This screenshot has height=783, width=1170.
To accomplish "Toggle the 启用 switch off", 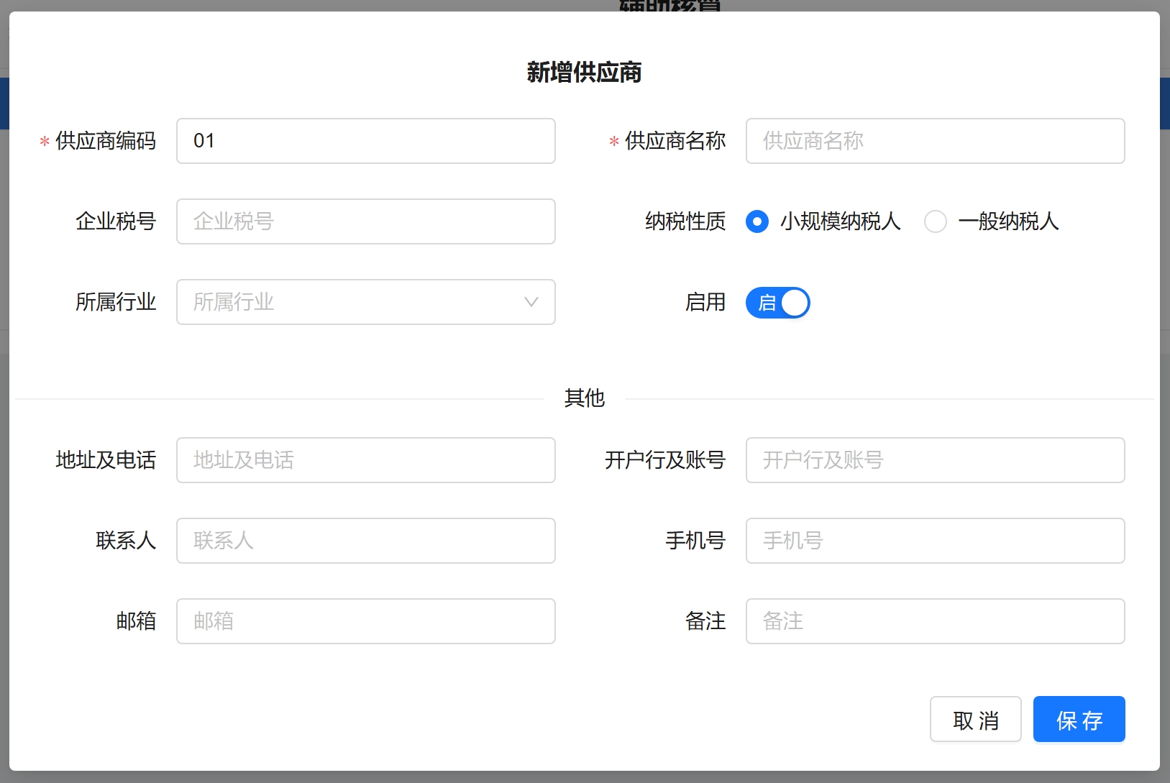I will click(x=778, y=303).
